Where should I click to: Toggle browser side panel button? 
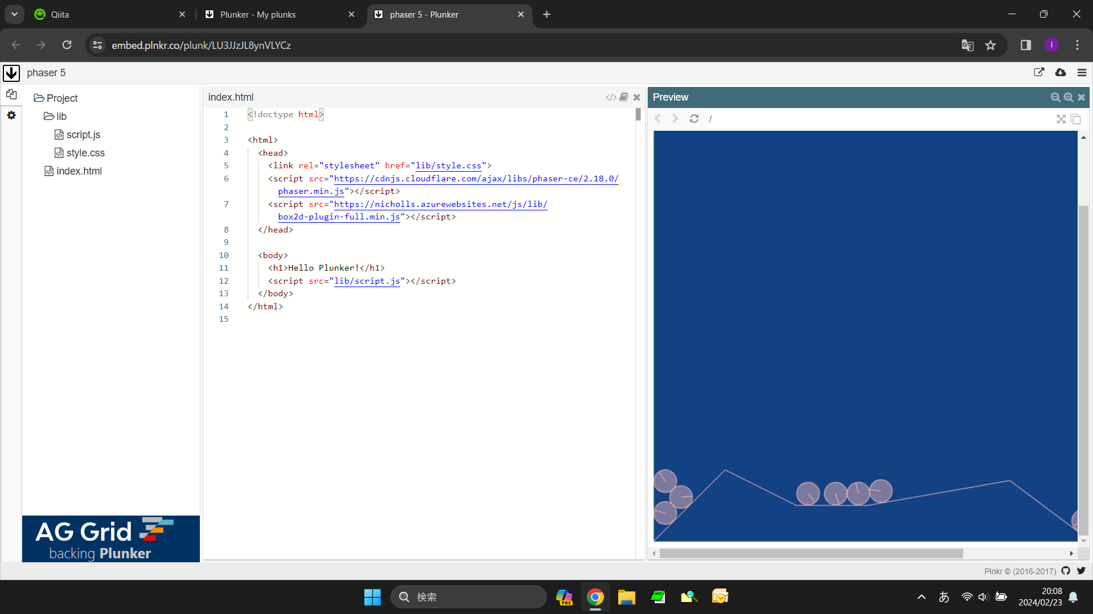tap(1026, 45)
